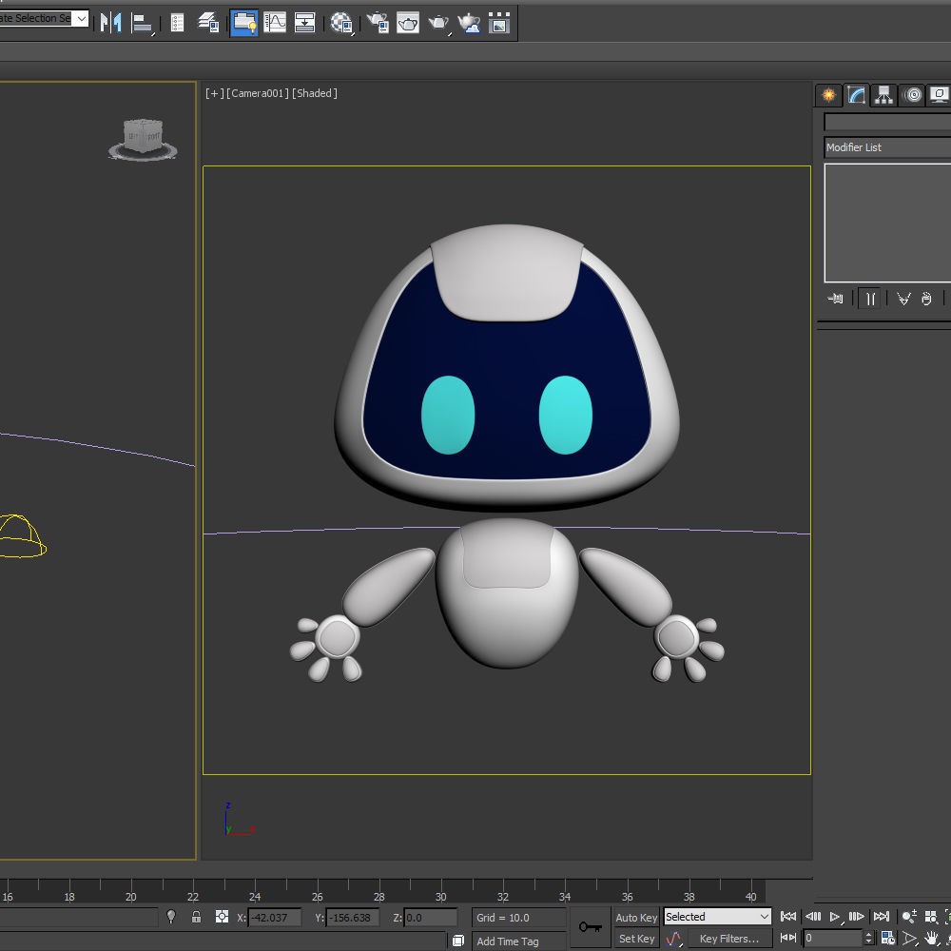Toggle Key Mode button
951x951 pixels.
pos(787,938)
